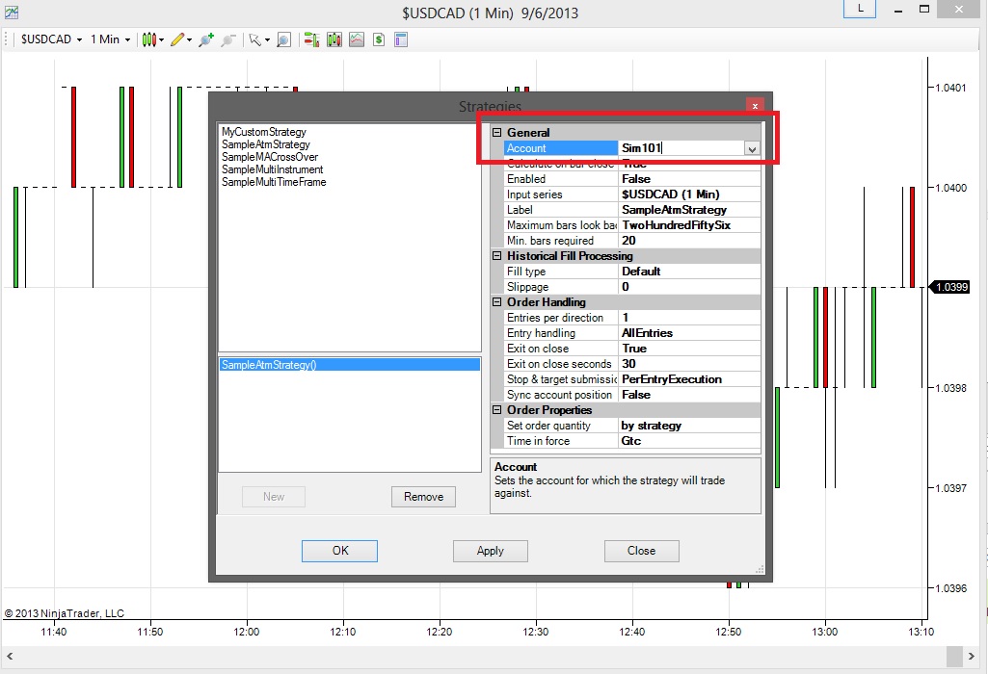The width and height of the screenshot is (988, 674).
Task: Click the Close button in Strategies dialog
Action: point(641,551)
